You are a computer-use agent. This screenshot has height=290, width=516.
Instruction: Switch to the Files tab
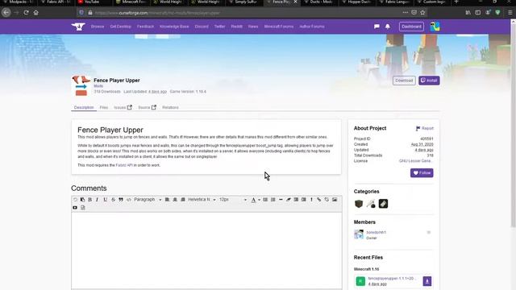click(104, 107)
